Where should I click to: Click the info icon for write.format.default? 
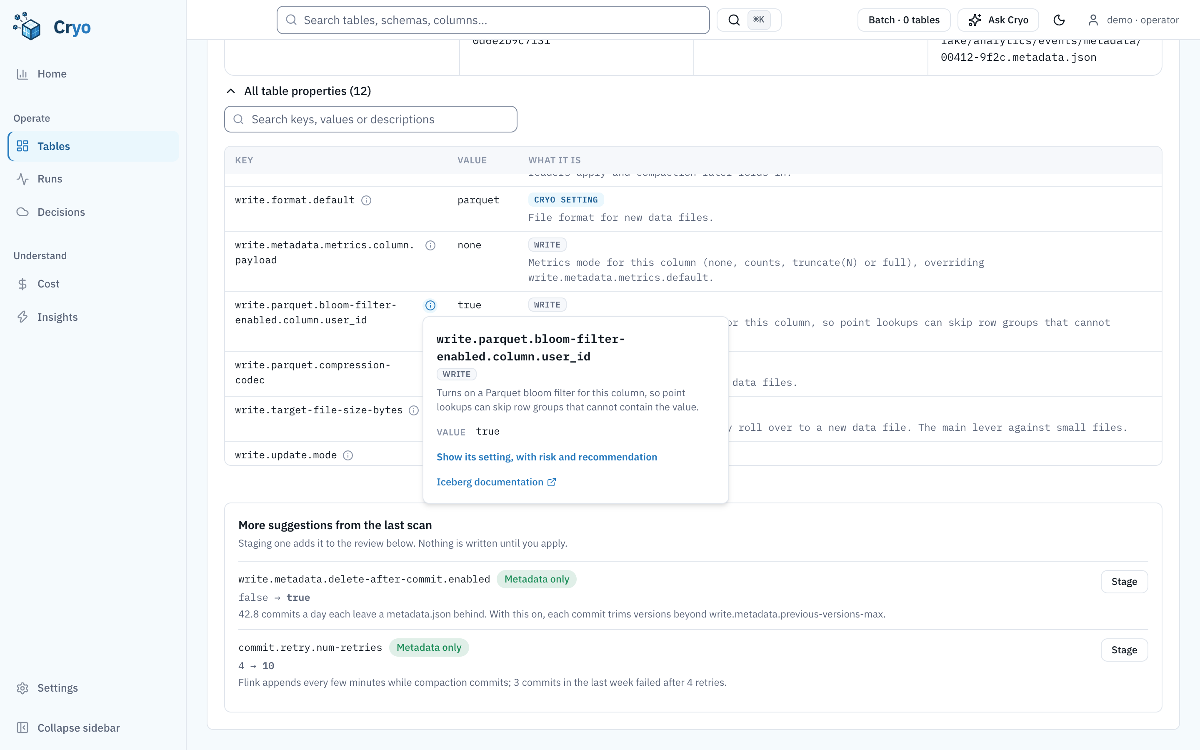pyautogui.click(x=366, y=200)
